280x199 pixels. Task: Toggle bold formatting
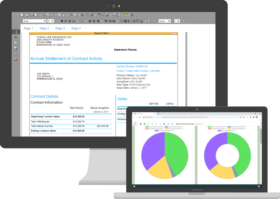[62, 21]
